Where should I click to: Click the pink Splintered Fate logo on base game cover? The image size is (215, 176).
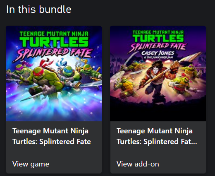tap(53, 54)
